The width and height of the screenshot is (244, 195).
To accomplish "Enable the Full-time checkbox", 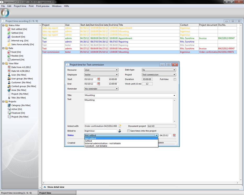I will point(175,79).
